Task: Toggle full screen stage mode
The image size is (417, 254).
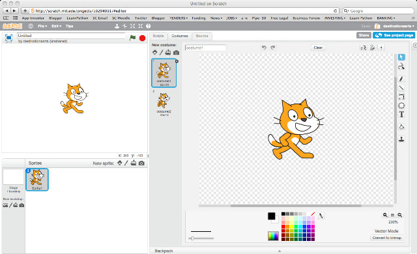Action: click(8, 38)
